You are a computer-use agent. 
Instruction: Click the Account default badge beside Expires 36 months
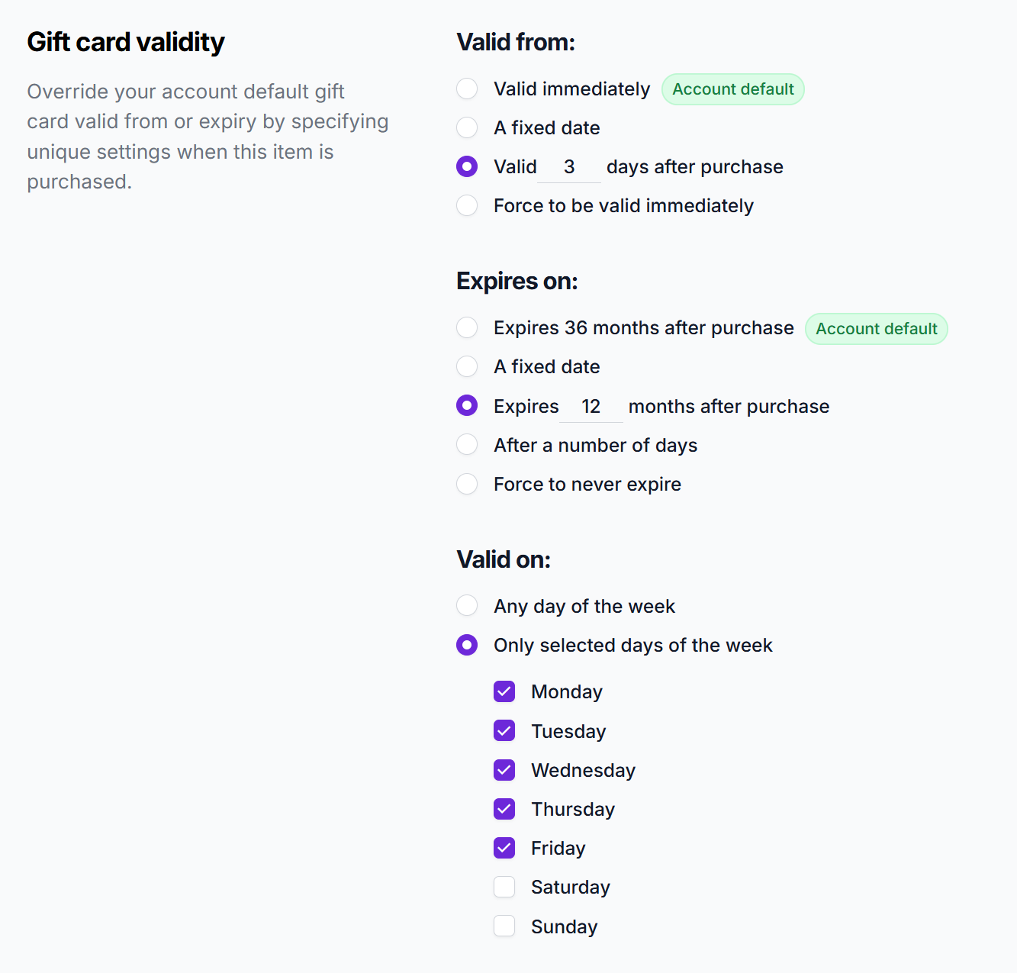tap(876, 329)
